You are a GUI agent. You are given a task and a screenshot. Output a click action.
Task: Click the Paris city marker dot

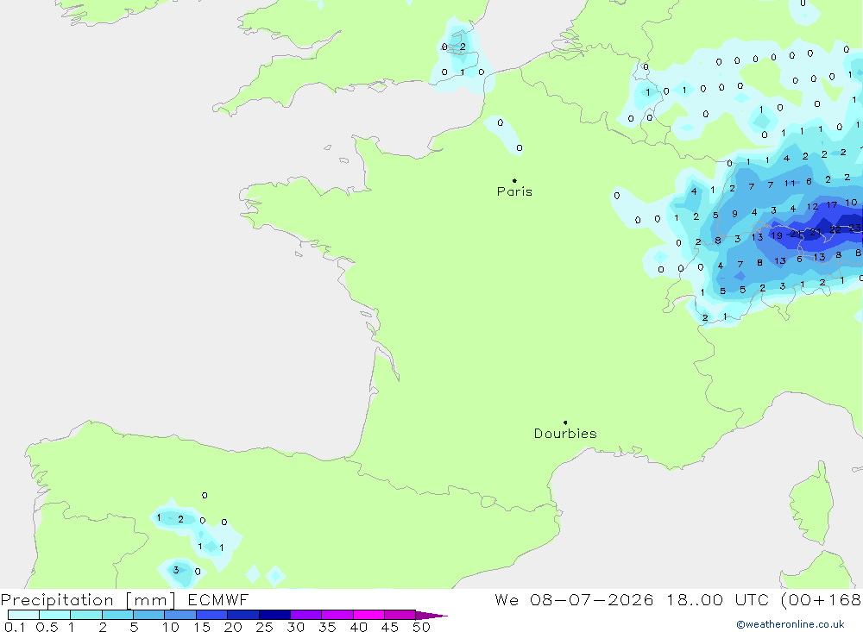pyautogui.click(x=514, y=180)
